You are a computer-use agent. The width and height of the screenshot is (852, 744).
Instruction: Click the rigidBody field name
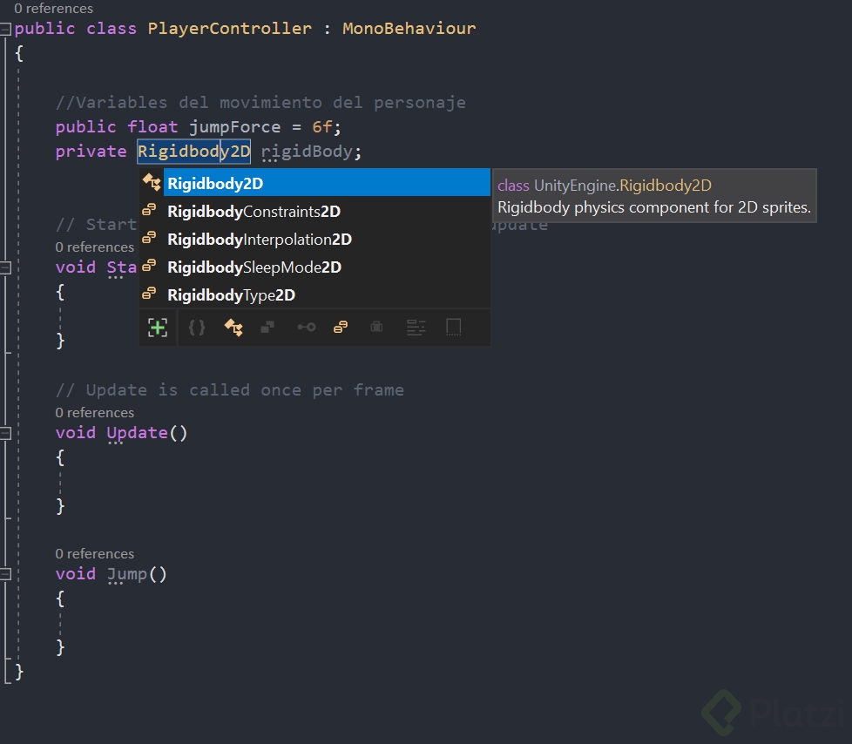[x=307, y=152]
